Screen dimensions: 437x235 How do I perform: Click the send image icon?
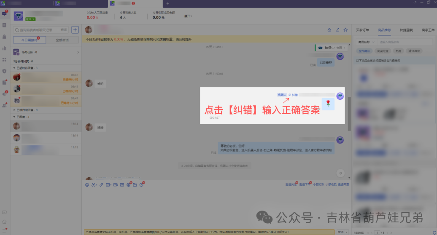108,184
